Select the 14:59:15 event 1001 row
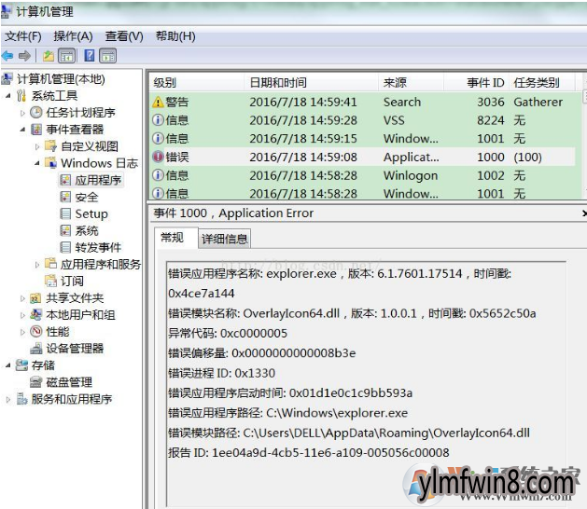The image size is (587, 509). coord(362,138)
